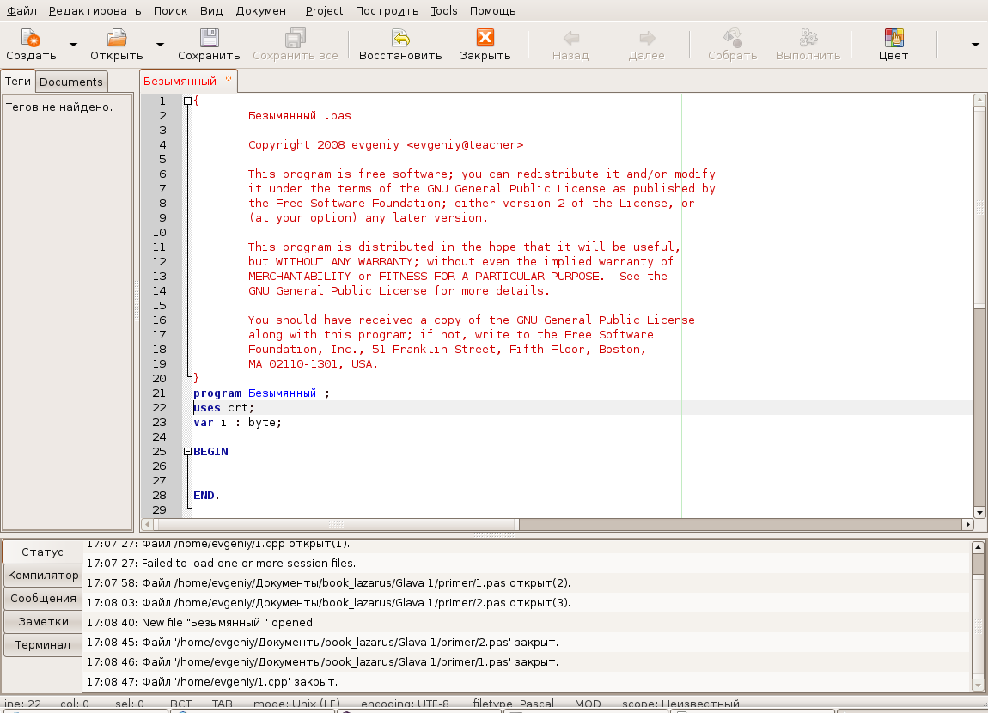Open the Создать dropdown arrow
This screenshot has height=713, width=988.
(73, 44)
